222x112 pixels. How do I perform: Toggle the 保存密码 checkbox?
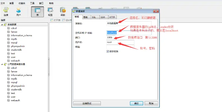point(108,52)
